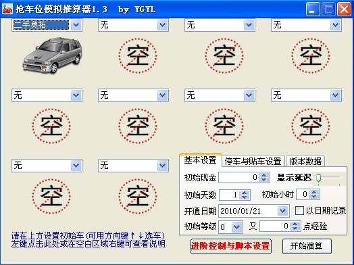Click the 初始小时 input field
Viewport: 354px width, 265px height.
click(x=302, y=194)
